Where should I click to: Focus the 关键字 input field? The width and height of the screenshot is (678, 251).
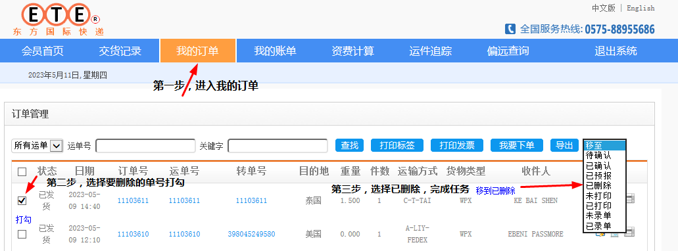[x=278, y=146]
